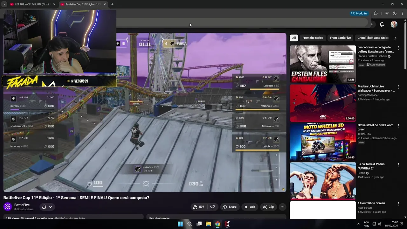Click the 8.6K subscribers text

tap(24, 209)
